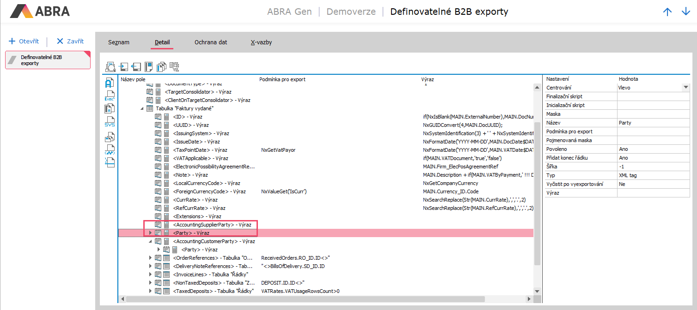Screen dimensions: 697x310
Task: Click the tree's vertical scrollbar down arrow
Action: click(x=537, y=291)
